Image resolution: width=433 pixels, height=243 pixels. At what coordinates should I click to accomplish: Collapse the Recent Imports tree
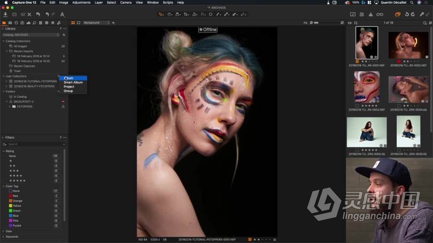7,51
